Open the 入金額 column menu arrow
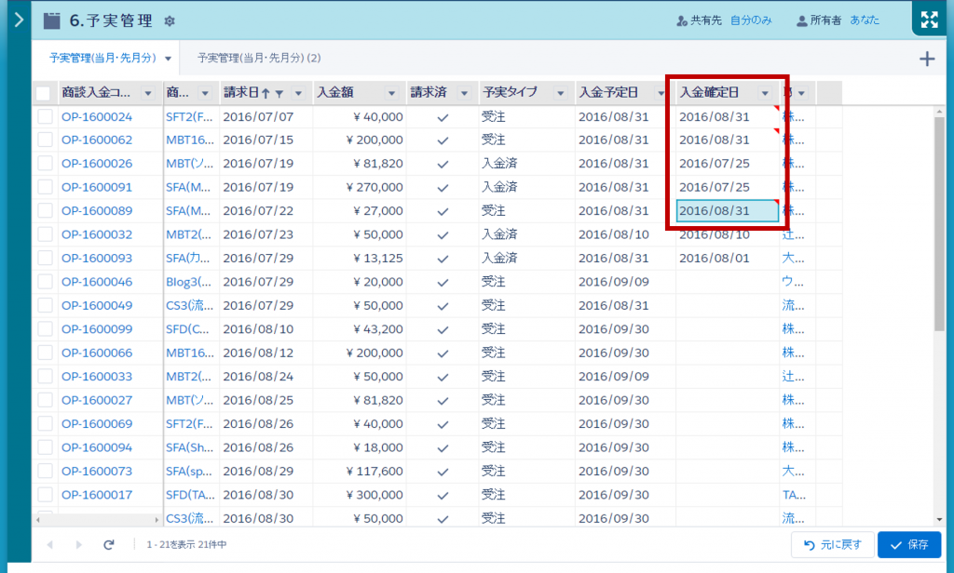 (x=391, y=94)
